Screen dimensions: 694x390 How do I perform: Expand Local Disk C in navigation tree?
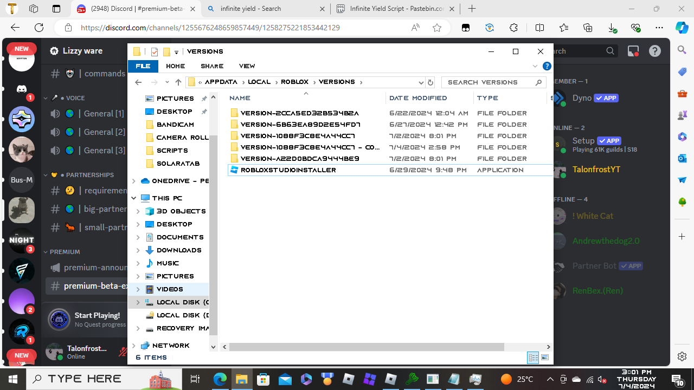click(x=138, y=302)
